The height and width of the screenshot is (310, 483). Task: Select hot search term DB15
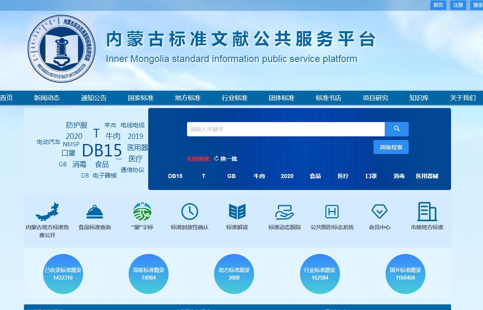pyautogui.click(x=175, y=176)
